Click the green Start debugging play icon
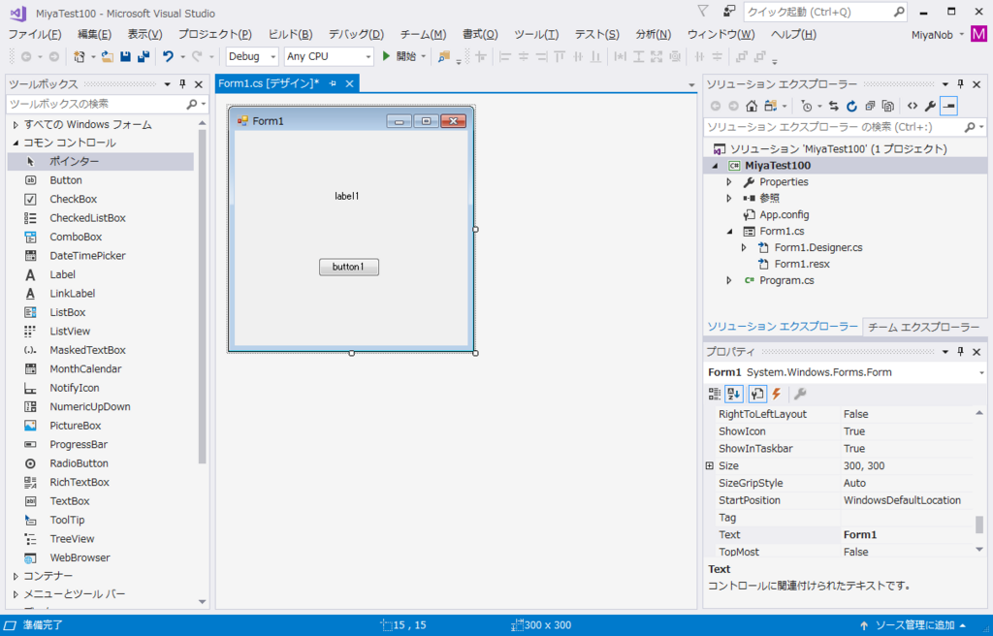The image size is (993, 636). [x=386, y=56]
